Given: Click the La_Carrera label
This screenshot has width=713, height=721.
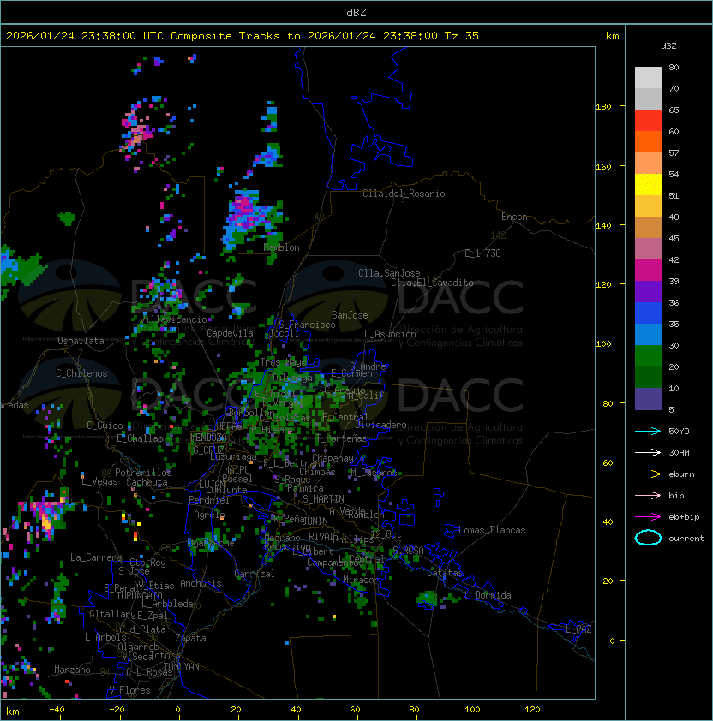Looking at the screenshot, I should pyautogui.click(x=97, y=557).
